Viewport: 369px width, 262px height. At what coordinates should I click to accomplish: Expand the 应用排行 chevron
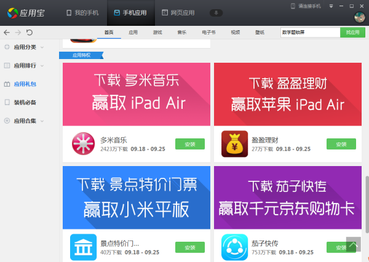coord(42,66)
